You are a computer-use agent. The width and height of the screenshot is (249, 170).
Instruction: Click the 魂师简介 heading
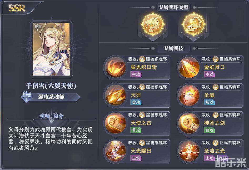51,116
